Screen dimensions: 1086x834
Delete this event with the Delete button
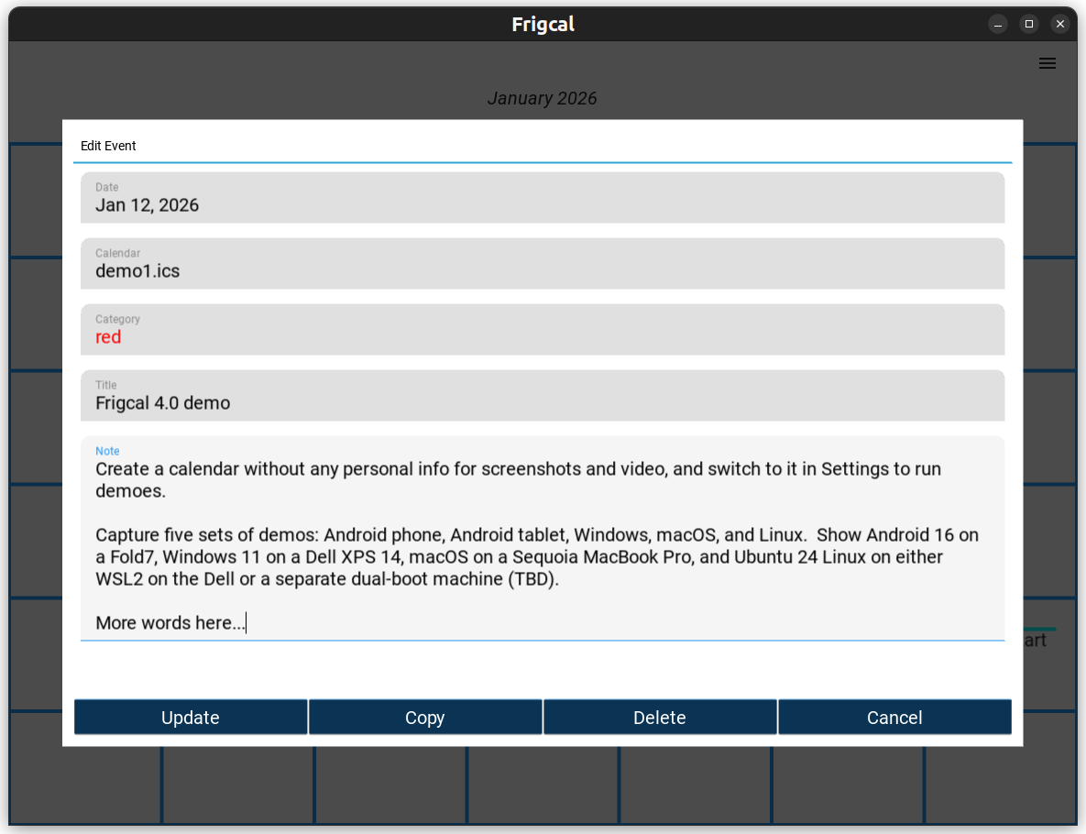tap(660, 718)
